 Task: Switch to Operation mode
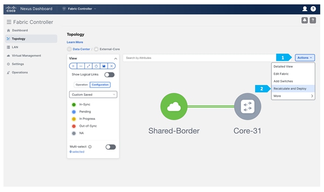click(x=82, y=85)
